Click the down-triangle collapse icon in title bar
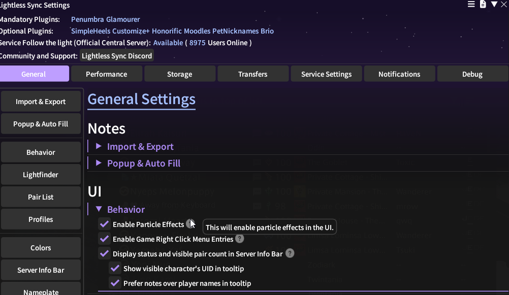Screen dimensions: 509x295 (x=494, y=5)
